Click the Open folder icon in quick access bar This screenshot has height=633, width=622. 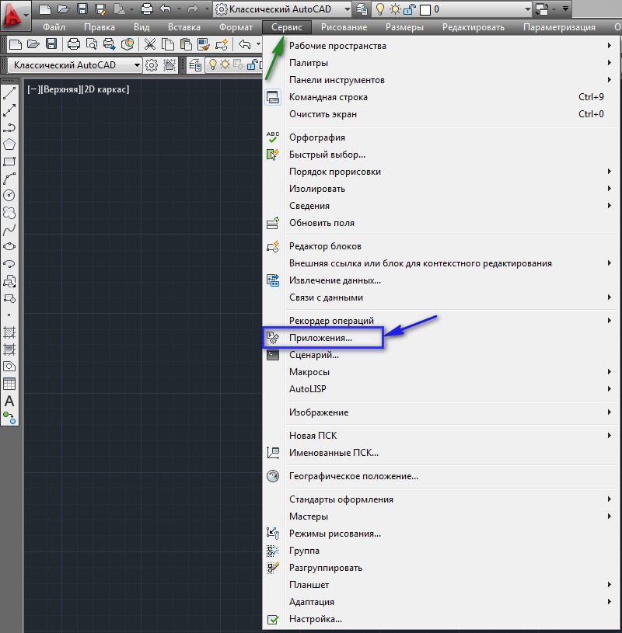coord(63,9)
